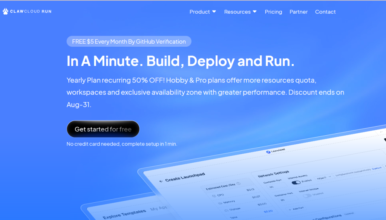Image resolution: width=386 pixels, height=220 pixels.
Task: Click the "Network Settings" heading in the preview
Action: 274,174
